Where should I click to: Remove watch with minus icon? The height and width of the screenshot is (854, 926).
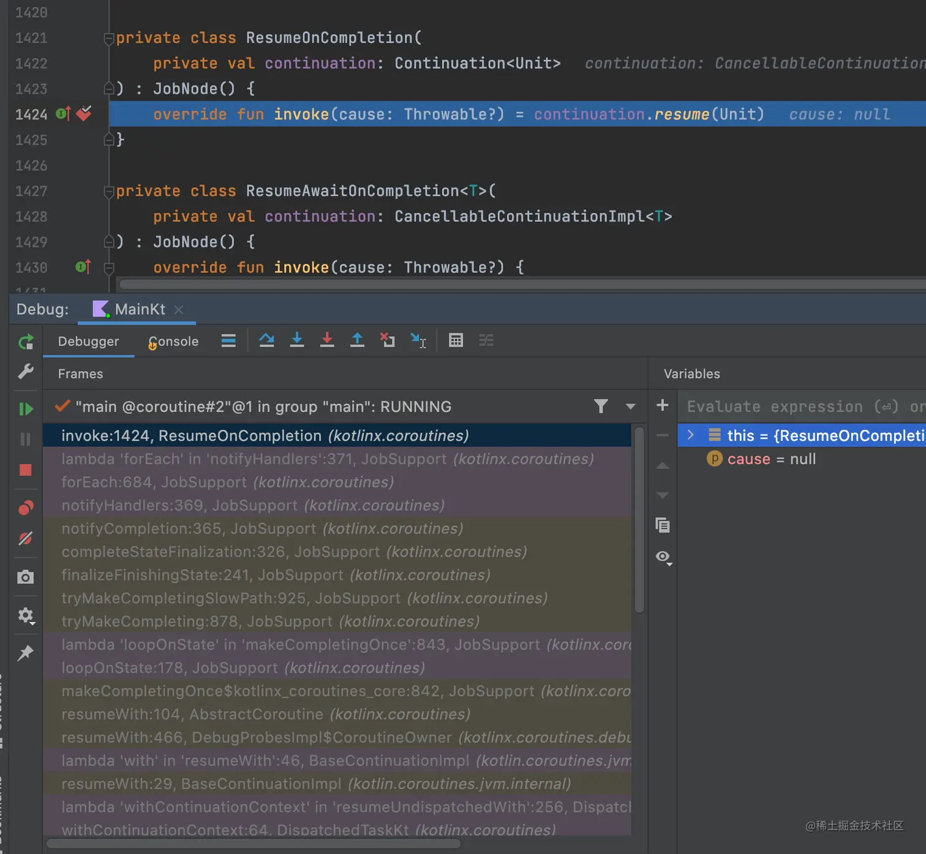pos(663,435)
